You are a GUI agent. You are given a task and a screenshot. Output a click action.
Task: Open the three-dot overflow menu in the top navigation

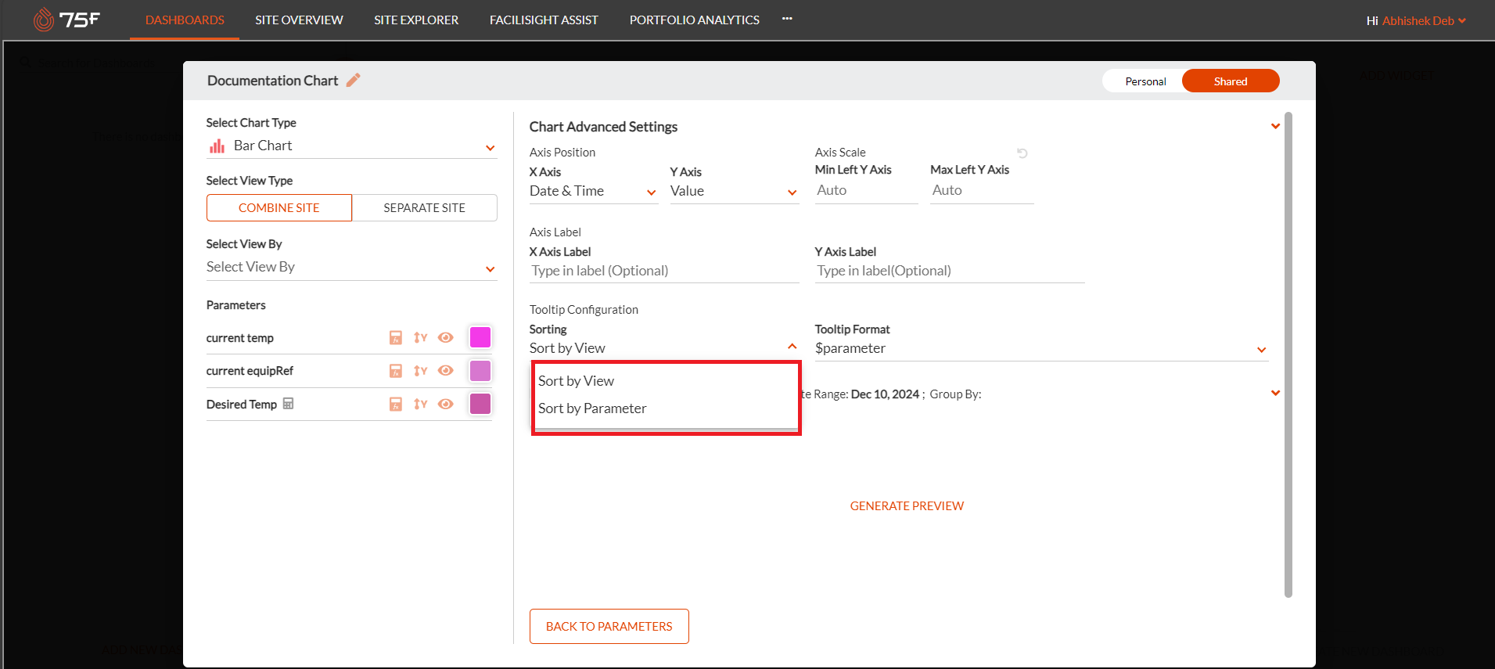pyautogui.click(x=787, y=19)
